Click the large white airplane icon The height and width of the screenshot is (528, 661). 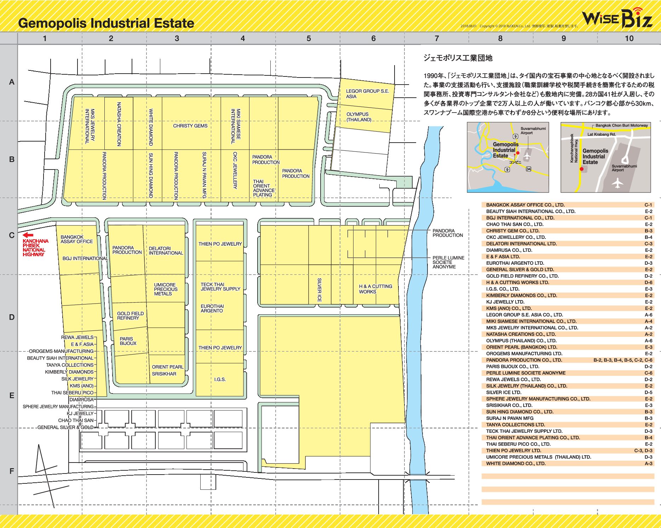pyautogui.click(x=618, y=183)
